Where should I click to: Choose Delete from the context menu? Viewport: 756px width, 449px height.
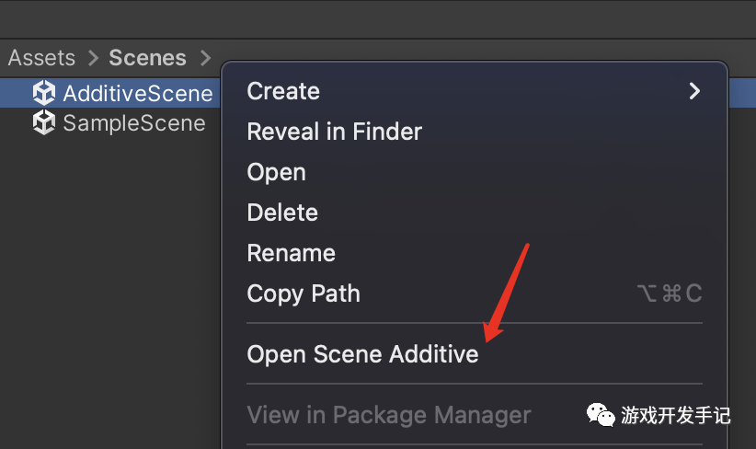[x=282, y=213]
